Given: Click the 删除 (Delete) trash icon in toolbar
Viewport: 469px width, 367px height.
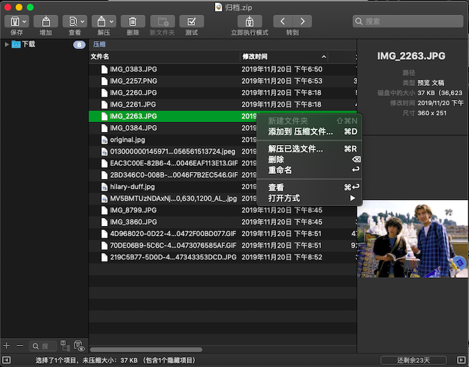Looking at the screenshot, I should coord(133,21).
